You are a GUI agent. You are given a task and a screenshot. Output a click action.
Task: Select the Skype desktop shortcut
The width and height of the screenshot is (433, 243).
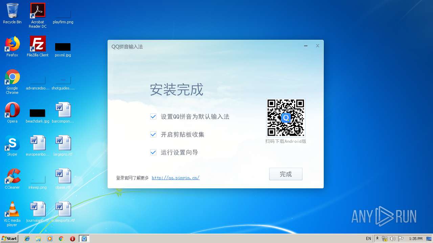coord(12,146)
